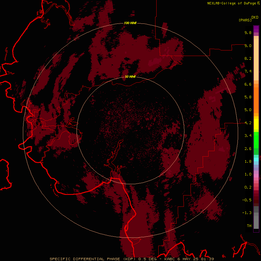Click the 1.8 legend value
261x261 pixels.
click(248, 162)
